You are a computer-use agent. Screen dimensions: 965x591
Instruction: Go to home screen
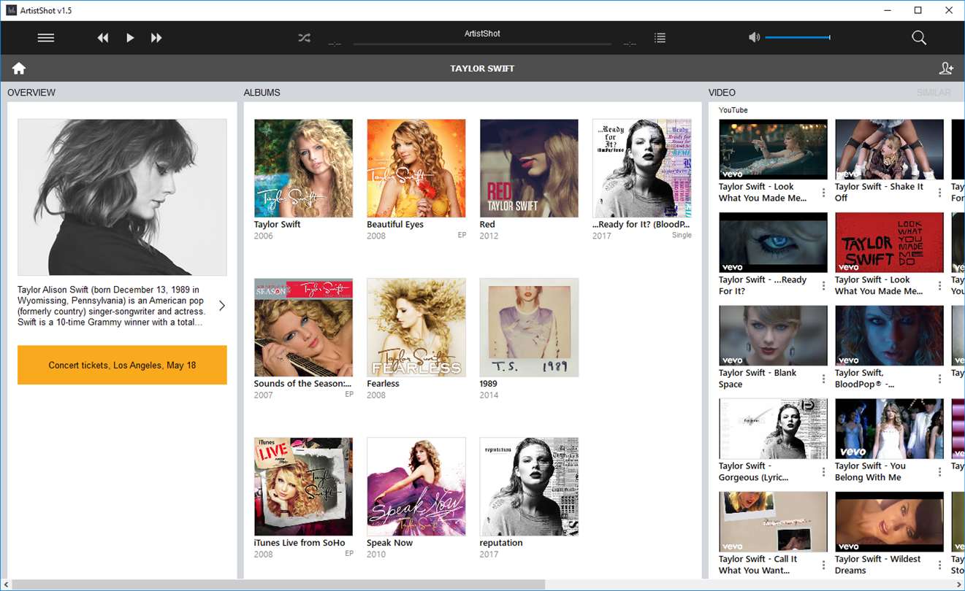[x=19, y=69]
